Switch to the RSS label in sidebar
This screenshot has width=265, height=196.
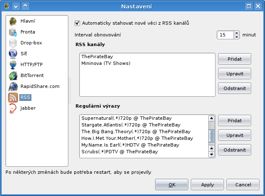pyautogui.click(x=25, y=97)
